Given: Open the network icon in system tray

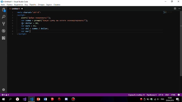Looking at the screenshot, I should click(155, 99).
